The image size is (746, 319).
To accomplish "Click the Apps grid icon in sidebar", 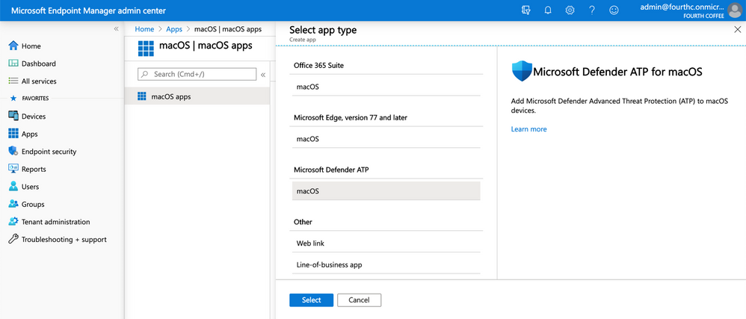I will pyautogui.click(x=13, y=134).
